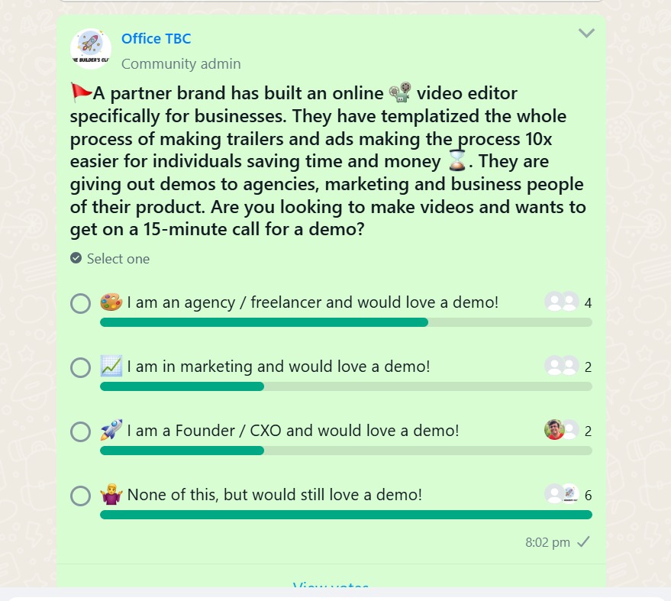Open the View votes link
Image resolution: width=671 pixels, height=601 pixels.
[331, 584]
